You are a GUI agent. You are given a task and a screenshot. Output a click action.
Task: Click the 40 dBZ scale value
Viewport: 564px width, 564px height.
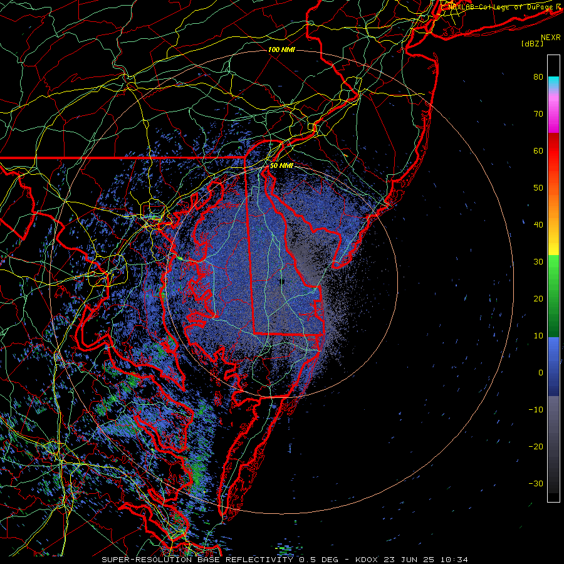(538, 225)
